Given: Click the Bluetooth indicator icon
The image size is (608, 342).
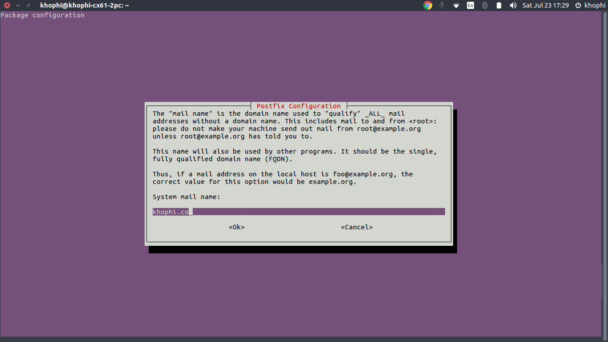Looking at the screenshot, I should tap(485, 5).
